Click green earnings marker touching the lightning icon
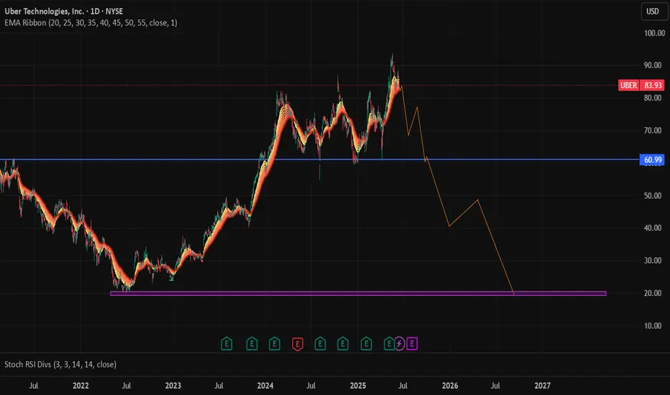The width and height of the screenshot is (670, 395). (x=389, y=344)
